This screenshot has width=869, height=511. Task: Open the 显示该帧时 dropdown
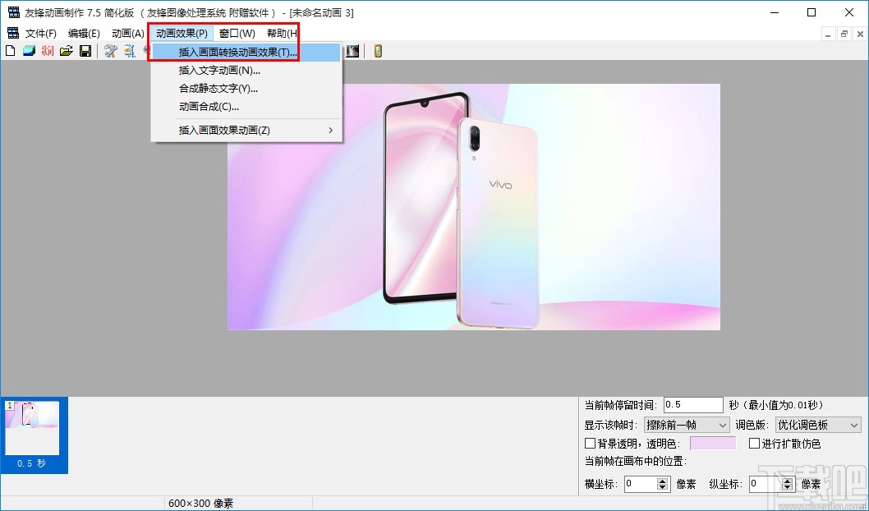(x=687, y=425)
